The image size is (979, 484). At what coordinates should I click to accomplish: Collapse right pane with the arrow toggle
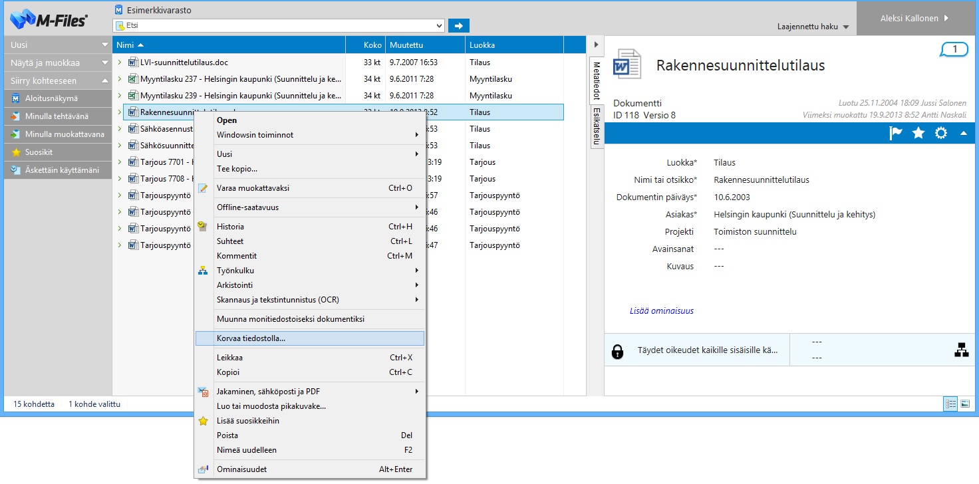[596, 45]
